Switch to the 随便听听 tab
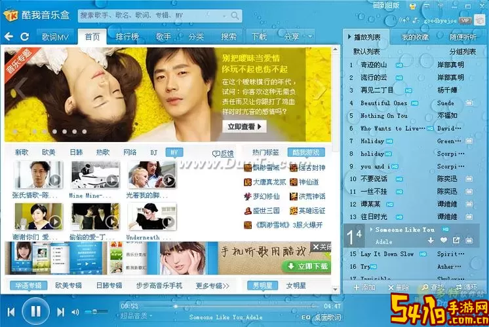This screenshot has height=327, width=489. coord(463,37)
